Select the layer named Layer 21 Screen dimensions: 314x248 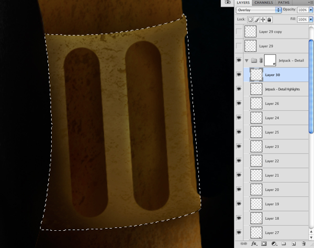click(272, 175)
